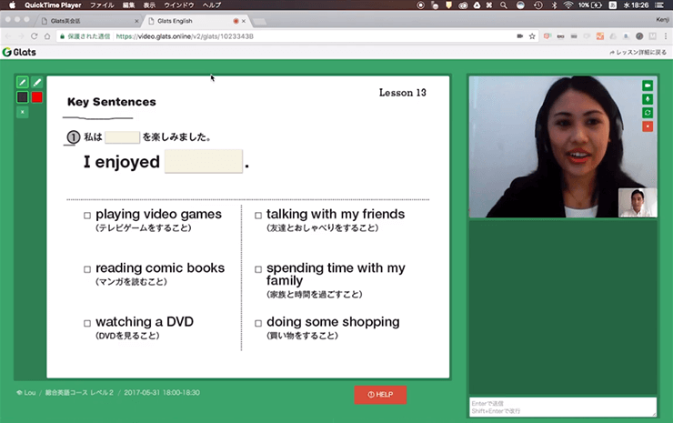Image resolution: width=673 pixels, height=423 pixels.
Task: Bookmark page with the star icon
Action: pyautogui.click(x=533, y=36)
